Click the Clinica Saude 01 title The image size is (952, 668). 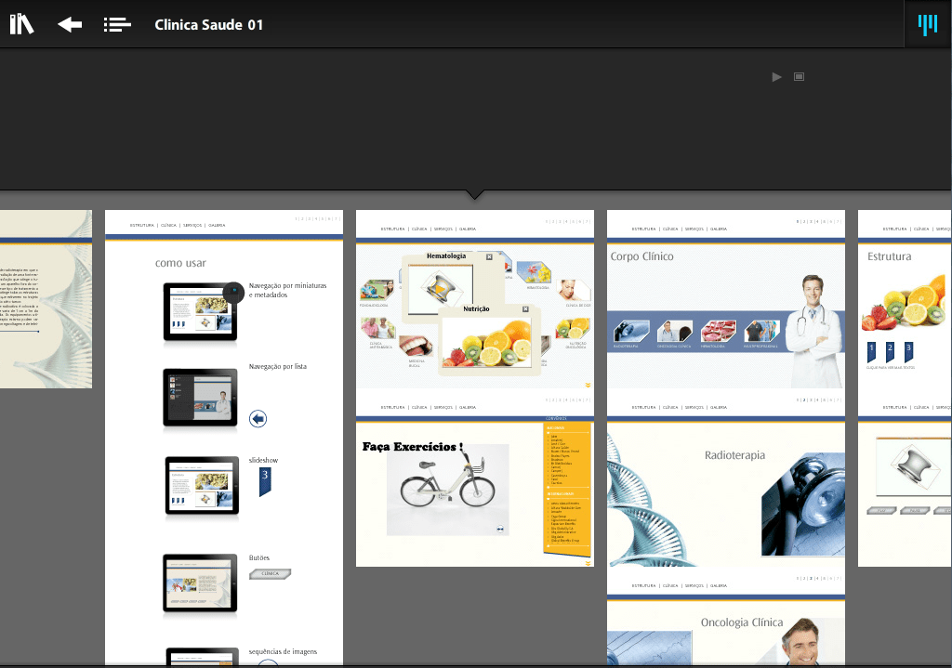(209, 25)
